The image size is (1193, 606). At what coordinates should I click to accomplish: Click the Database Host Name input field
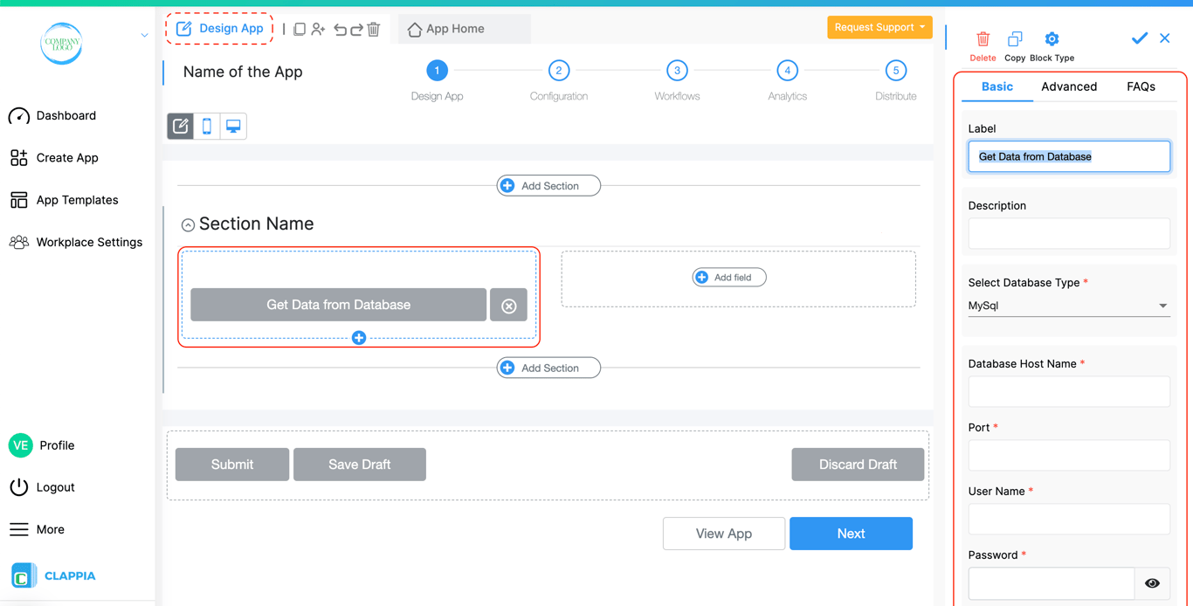tap(1068, 392)
